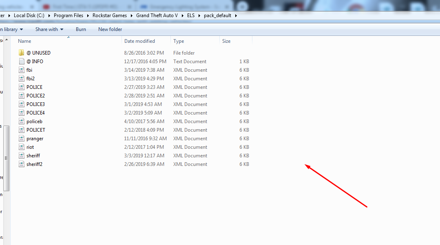Open the Share with dropdown

click(x=49, y=29)
